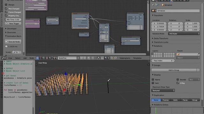Toggle the Frame Changed checkbox
The height and width of the screenshot is (114, 204).
(x=6, y=12)
